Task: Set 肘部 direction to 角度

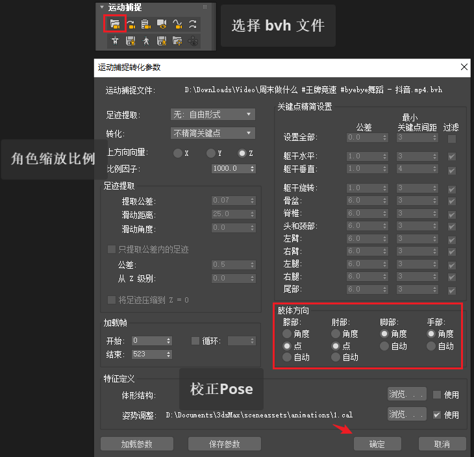Action: coord(336,334)
